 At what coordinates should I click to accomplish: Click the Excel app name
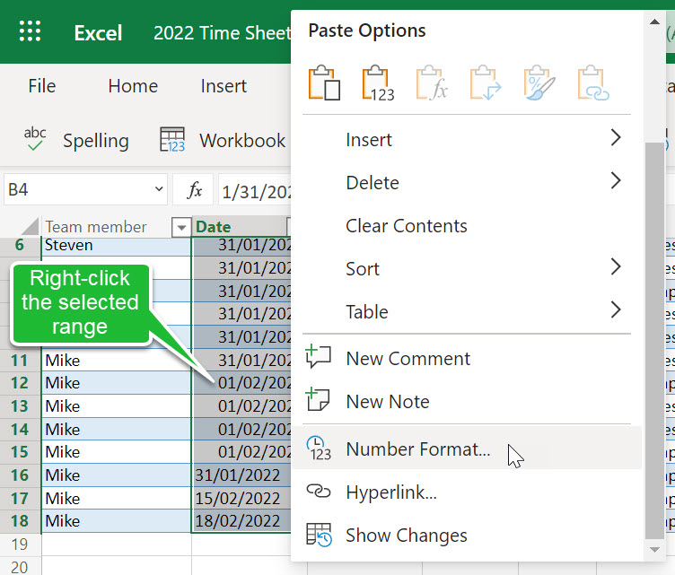[x=98, y=33]
